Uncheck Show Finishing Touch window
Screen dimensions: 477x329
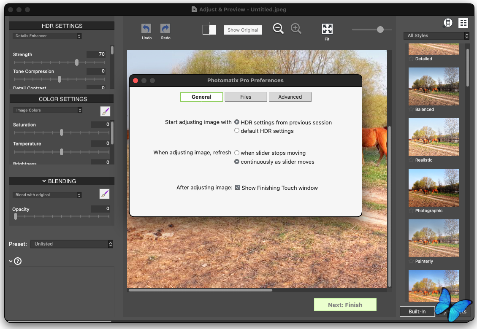click(x=238, y=187)
